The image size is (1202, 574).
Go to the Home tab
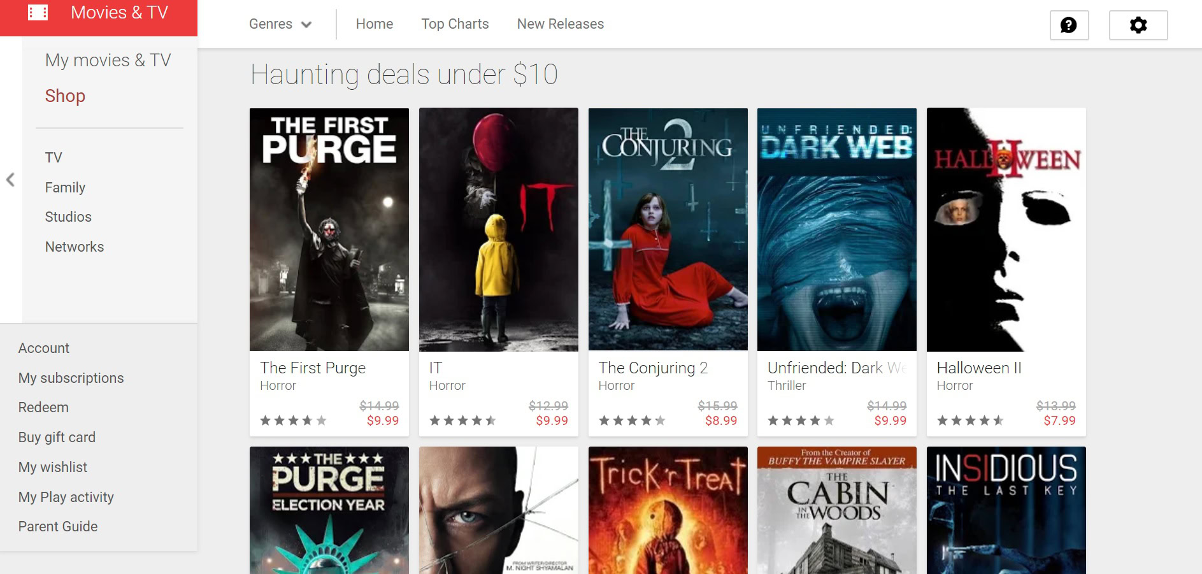coord(375,24)
